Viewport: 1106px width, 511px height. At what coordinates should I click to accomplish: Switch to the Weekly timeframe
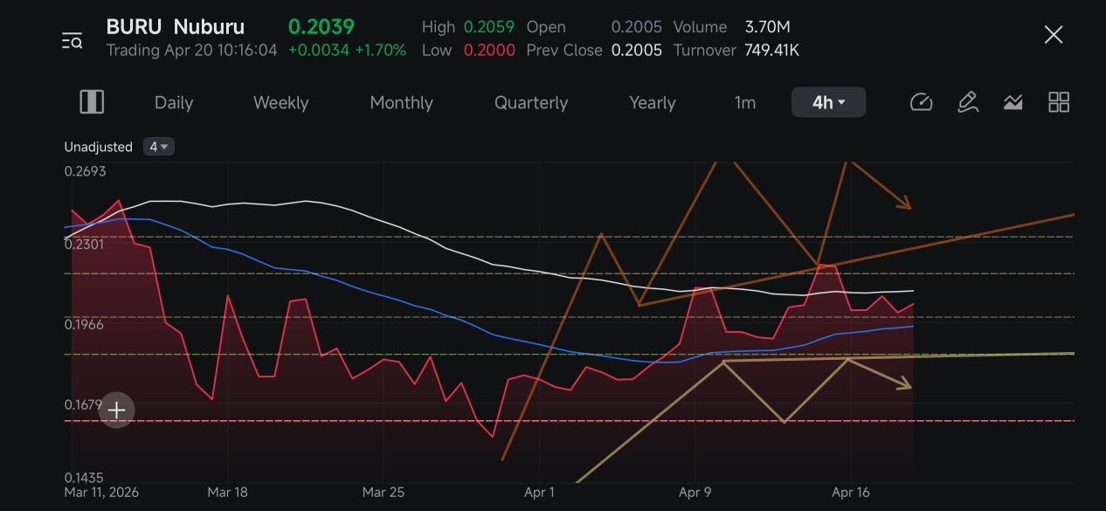tap(280, 102)
